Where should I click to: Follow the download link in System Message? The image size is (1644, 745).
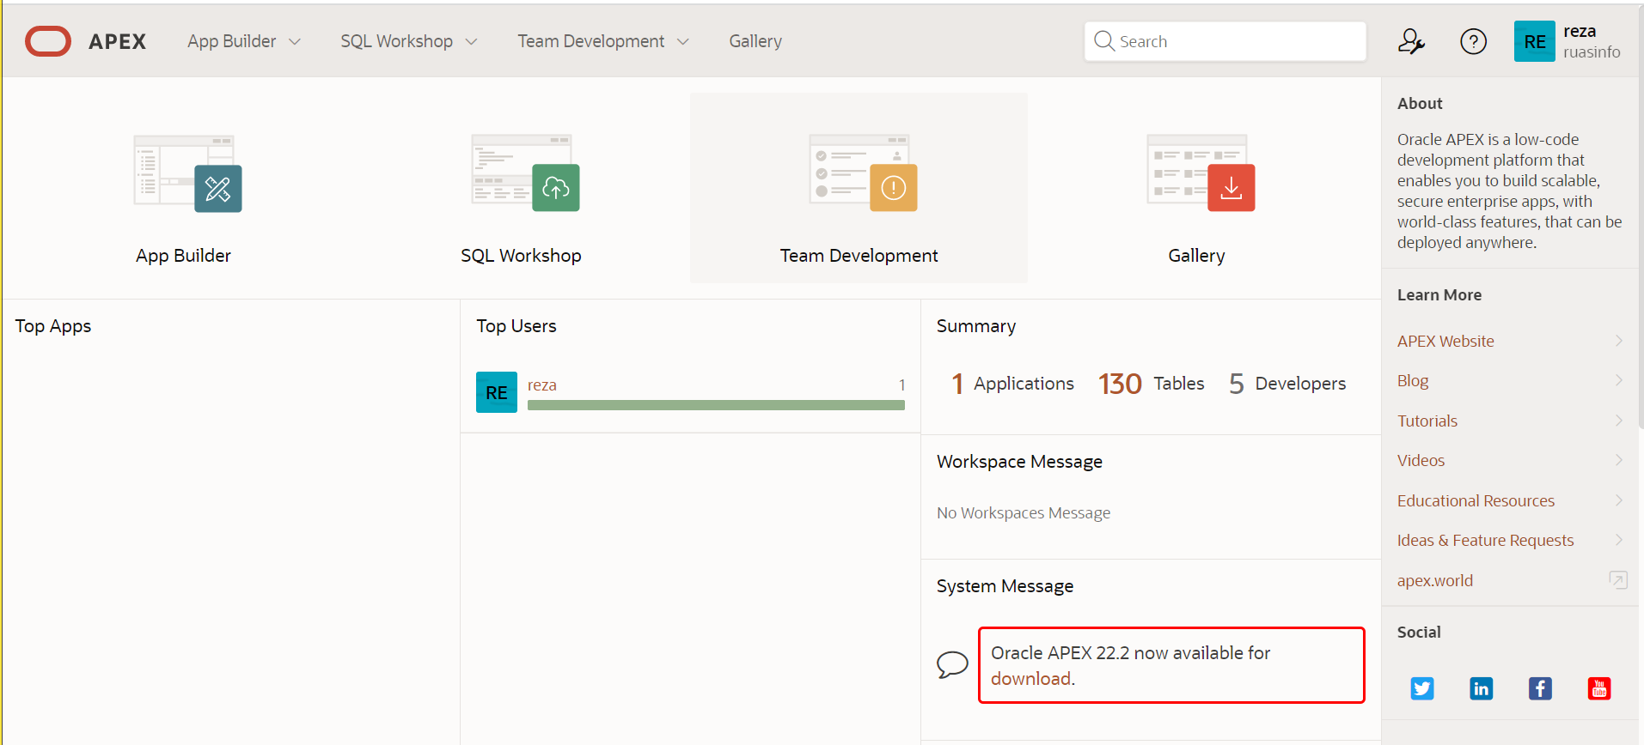tap(1030, 678)
